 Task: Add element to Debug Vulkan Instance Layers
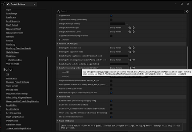[x=130, y=32]
